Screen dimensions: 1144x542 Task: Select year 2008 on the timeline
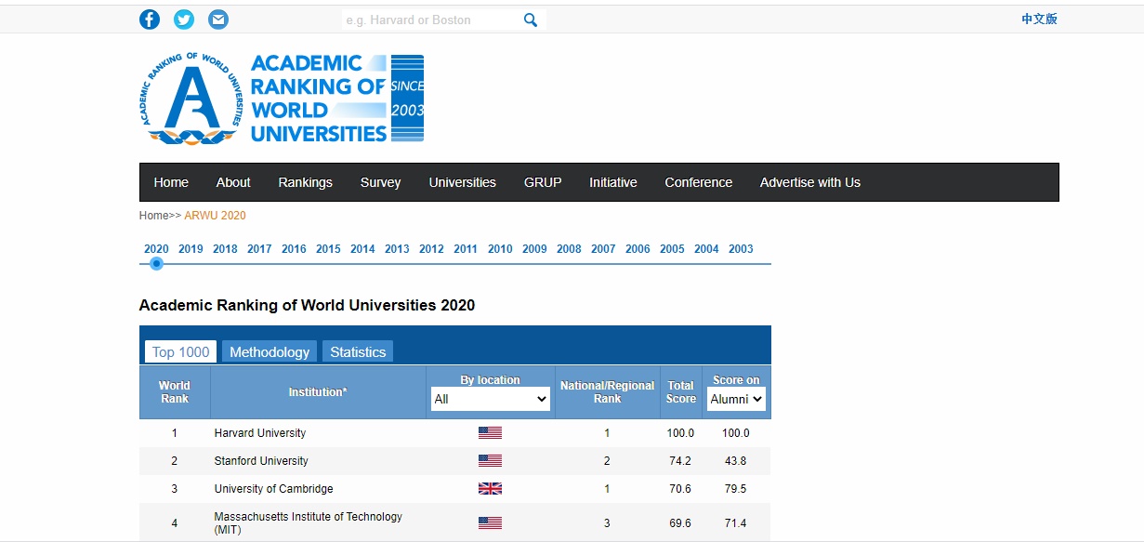tap(569, 249)
